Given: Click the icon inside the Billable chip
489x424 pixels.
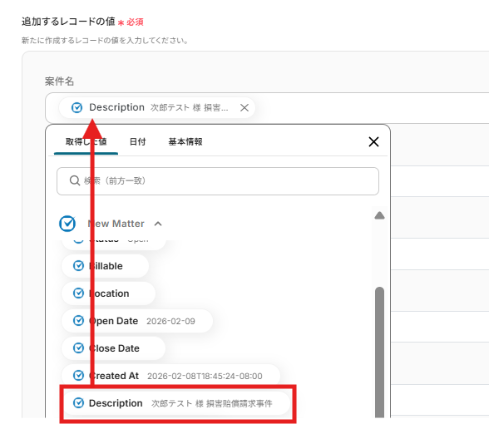Looking at the screenshot, I should coord(78,266).
